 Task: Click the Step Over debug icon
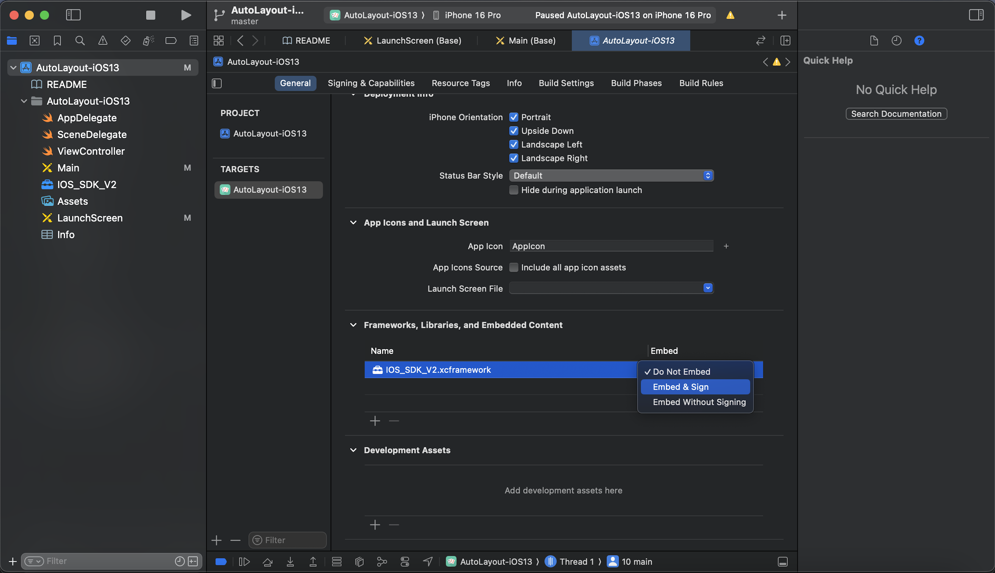pyautogui.click(x=268, y=562)
